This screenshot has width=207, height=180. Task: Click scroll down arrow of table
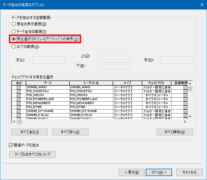point(190,116)
